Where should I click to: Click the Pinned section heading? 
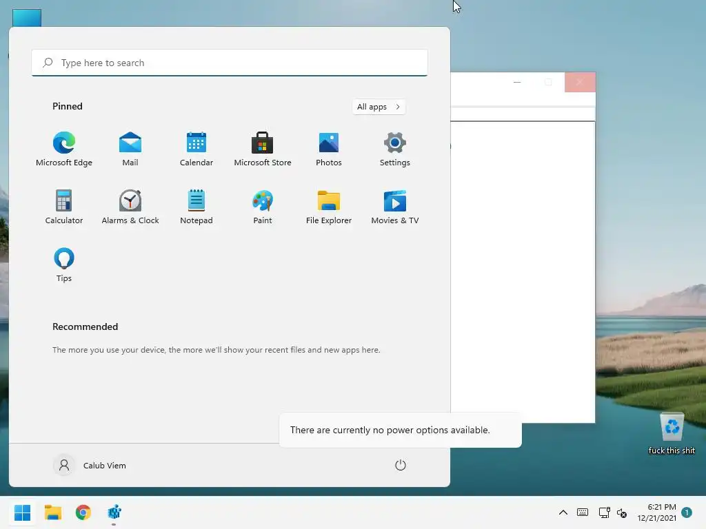[x=68, y=106]
